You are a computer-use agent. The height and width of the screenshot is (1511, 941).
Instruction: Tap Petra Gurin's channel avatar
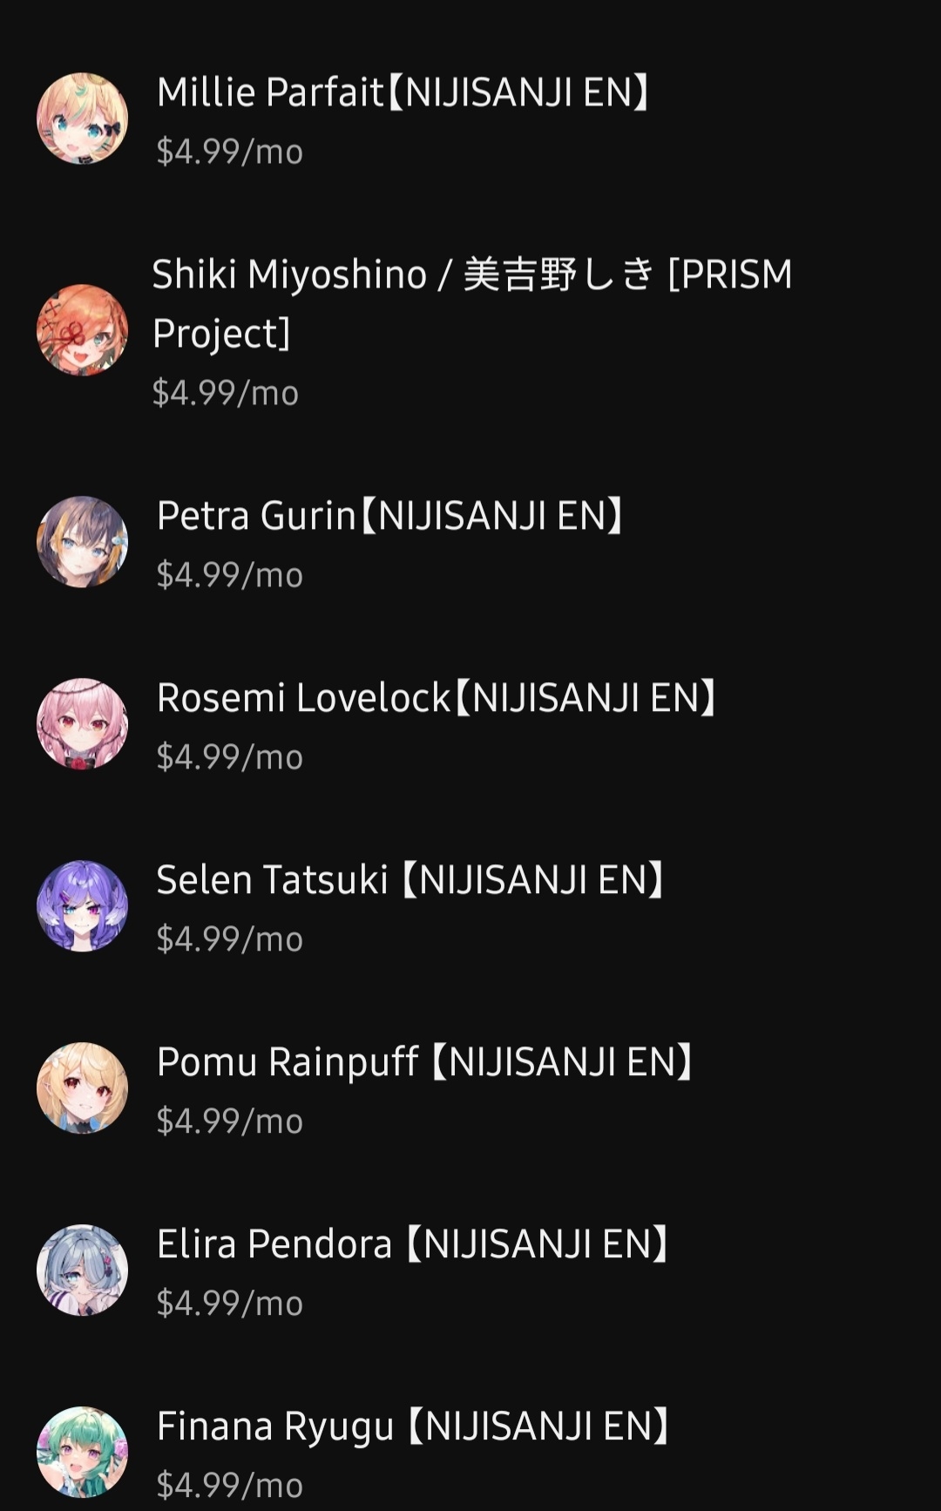click(82, 542)
